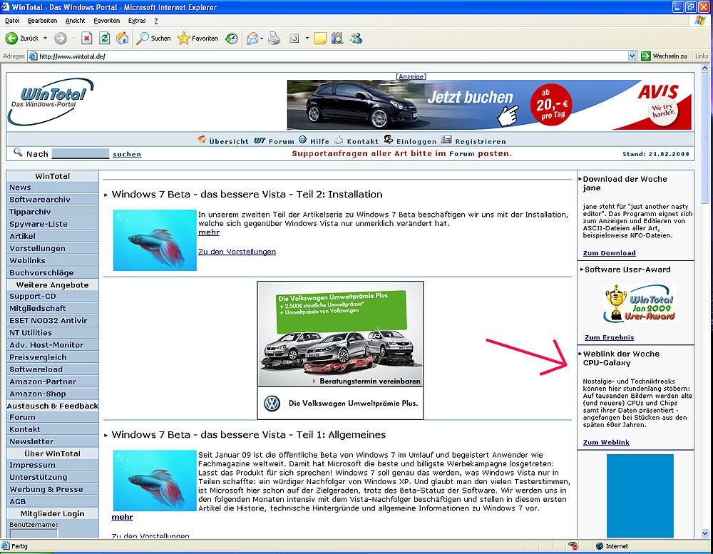Viewport: 713px width, 554px height.
Task: Click the URL address bar field
Action: point(333,56)
